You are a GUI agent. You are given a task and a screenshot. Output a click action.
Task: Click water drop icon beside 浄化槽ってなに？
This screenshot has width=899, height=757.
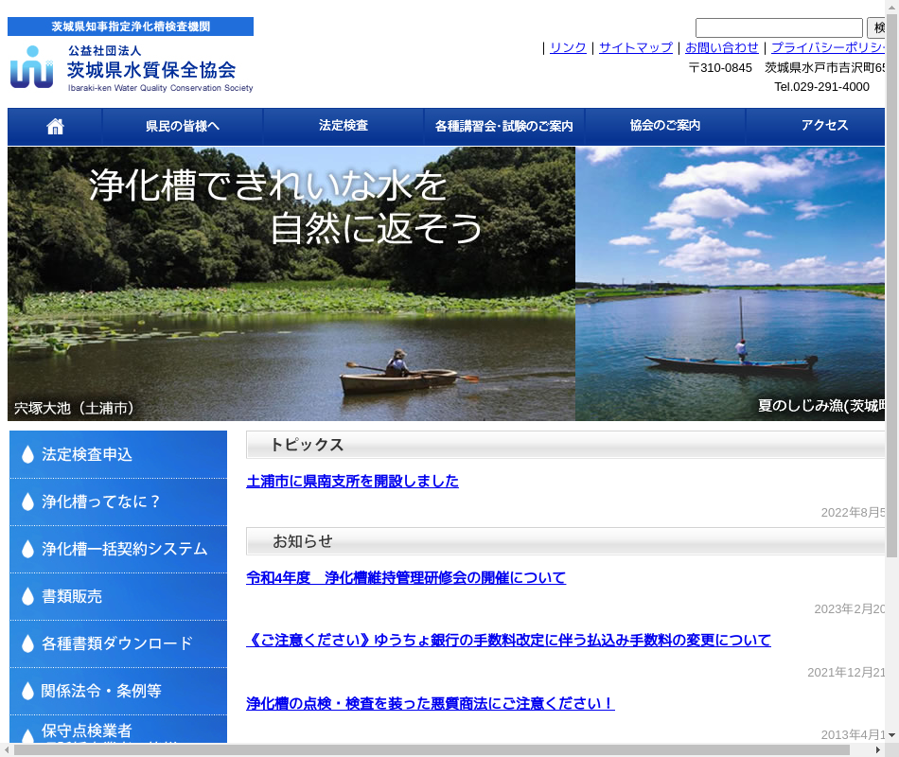(x=27, y=502)
